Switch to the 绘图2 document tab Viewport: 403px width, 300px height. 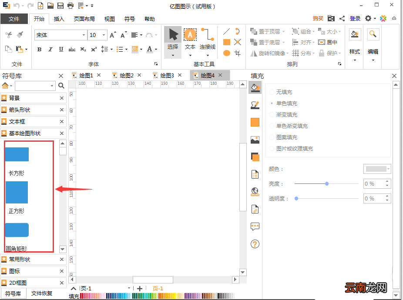[127, 75]
